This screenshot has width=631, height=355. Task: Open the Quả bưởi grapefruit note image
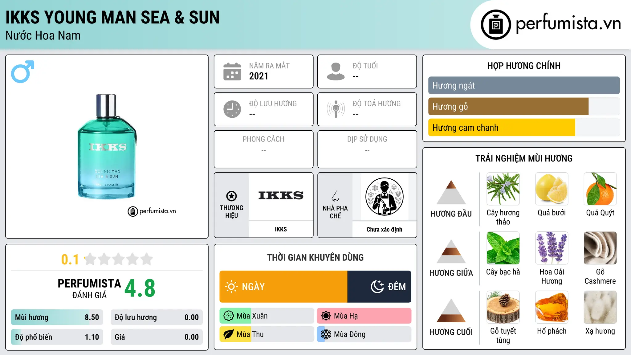552,189
